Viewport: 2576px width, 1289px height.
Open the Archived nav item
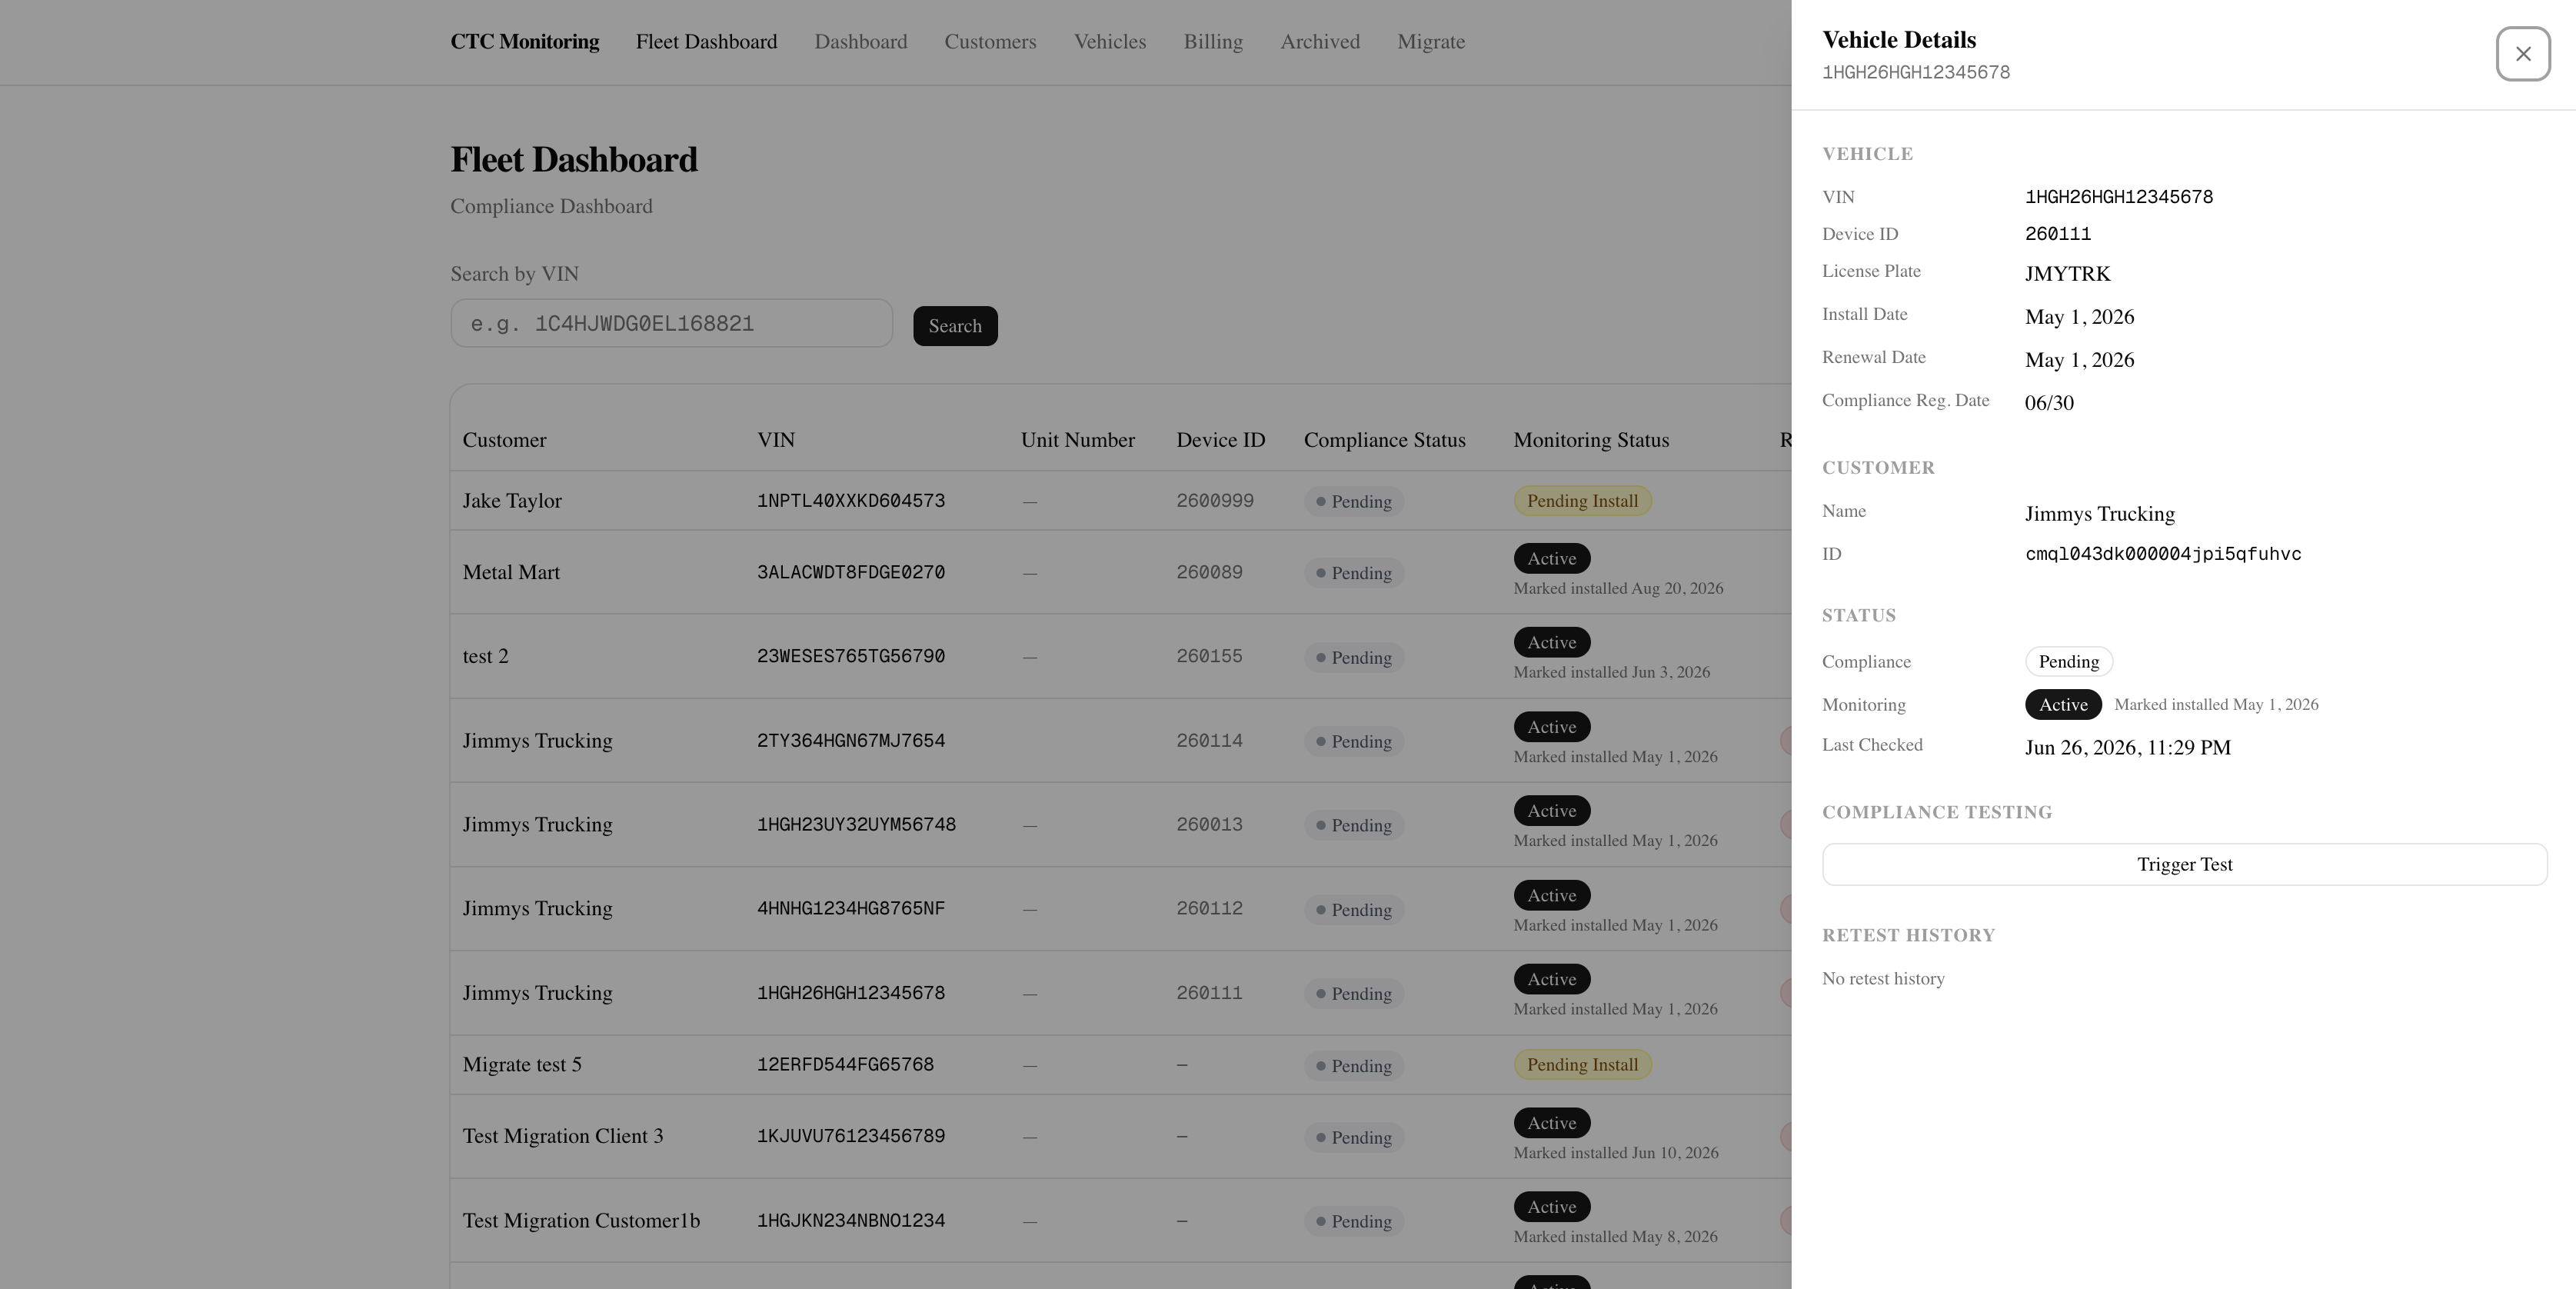pyautogui.click(x=1320, y=42)
